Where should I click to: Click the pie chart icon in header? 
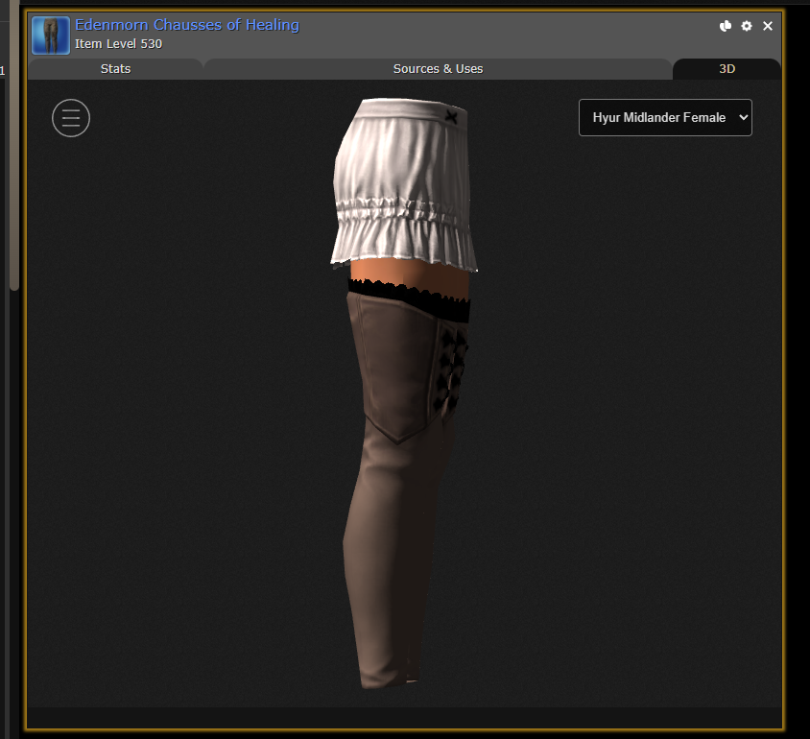pyautogui.click(x=726, y=26)
